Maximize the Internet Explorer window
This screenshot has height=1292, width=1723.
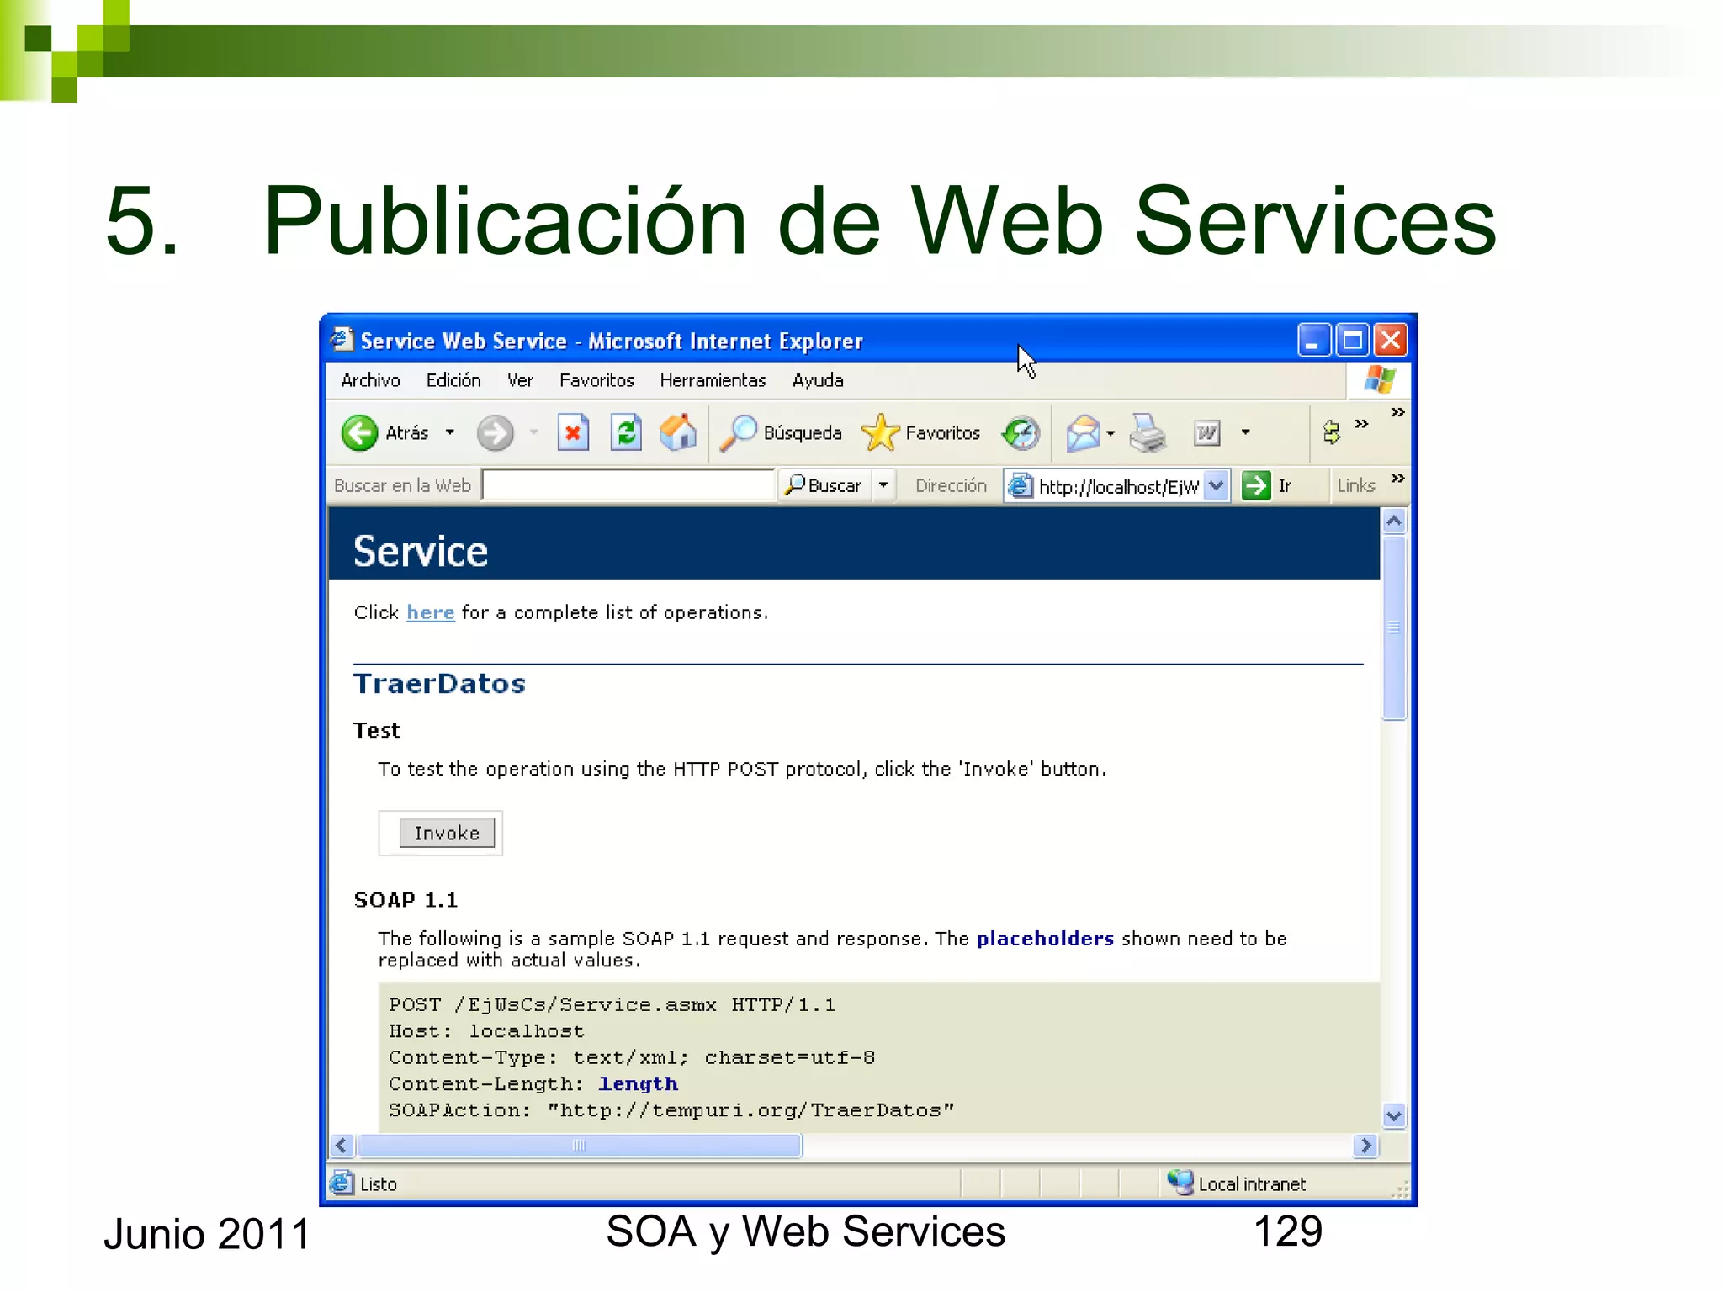(x=1352, y=340)
